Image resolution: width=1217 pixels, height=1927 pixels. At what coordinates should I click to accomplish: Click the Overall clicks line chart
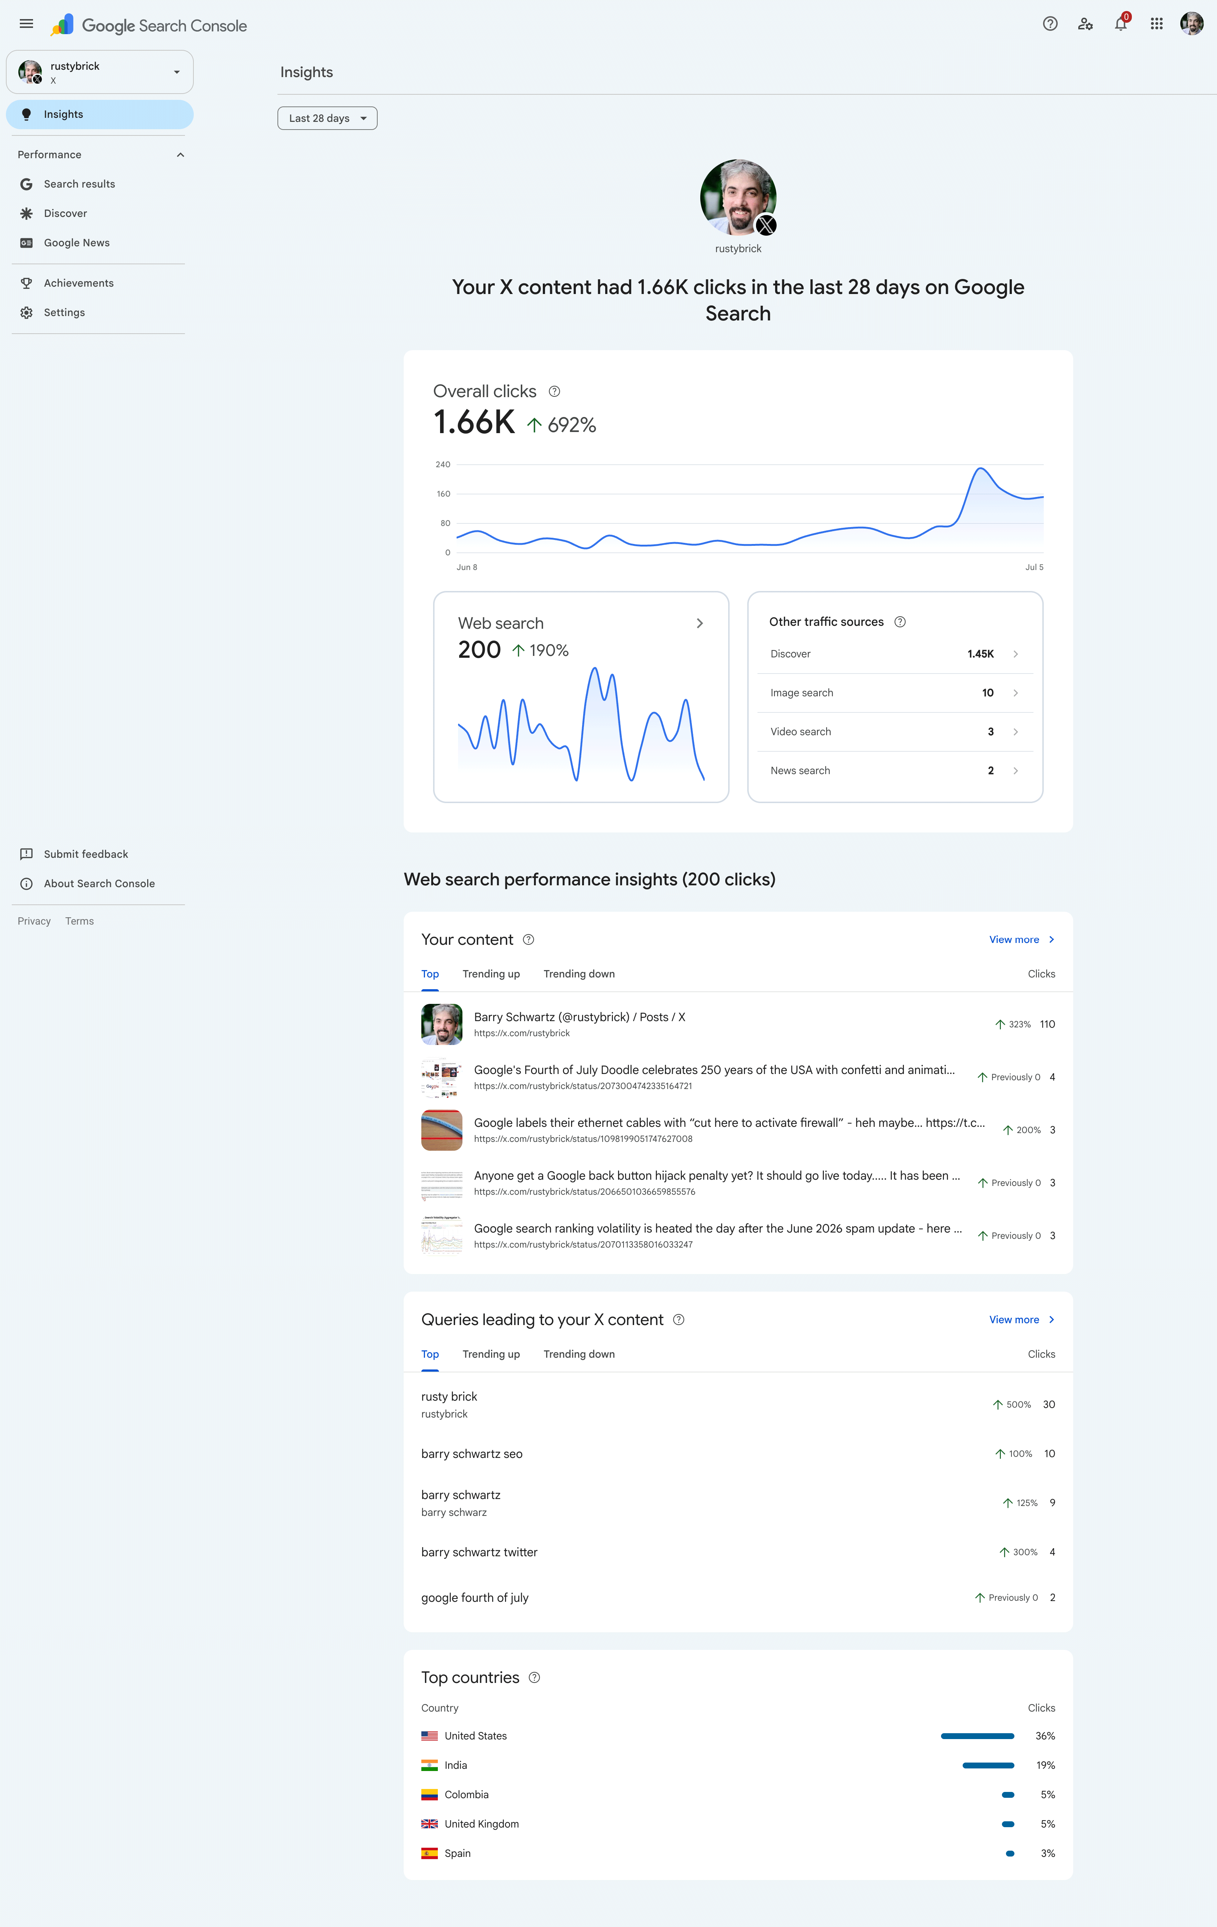click(x=750, y=509)
